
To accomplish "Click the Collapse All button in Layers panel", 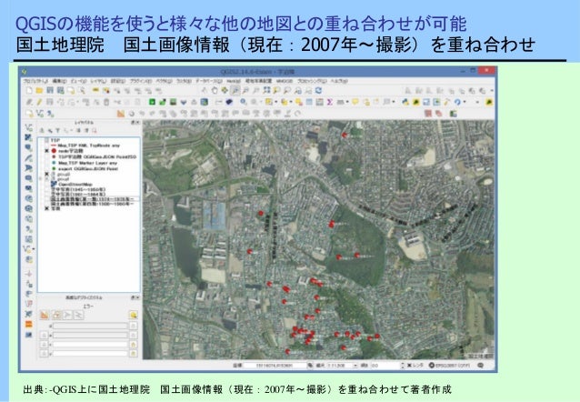I will [x=86, y=131].
